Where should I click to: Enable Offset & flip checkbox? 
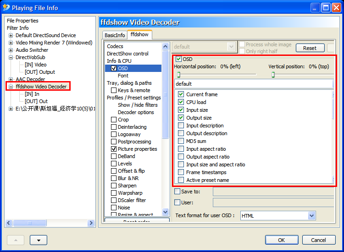tap(114, 171)
